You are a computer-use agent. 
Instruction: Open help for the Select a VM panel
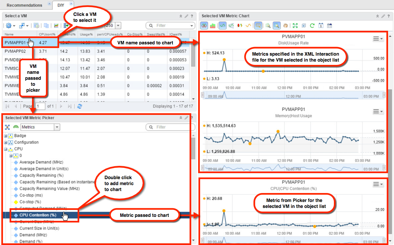[192, 16]
